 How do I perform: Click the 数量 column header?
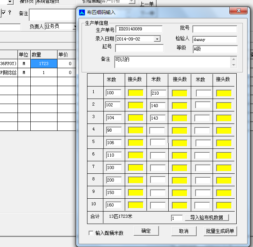pos(44,55)
